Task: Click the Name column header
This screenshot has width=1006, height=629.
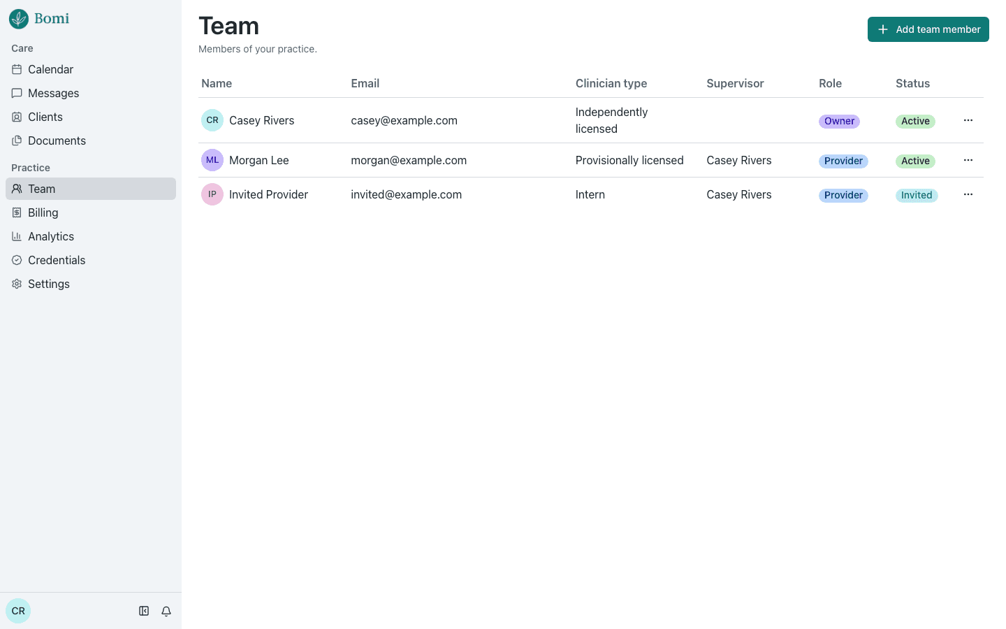Action: tap(217, 83)
